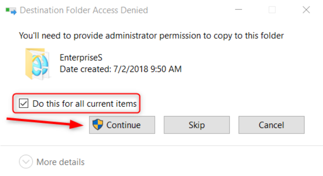Click the More details text label
The height and width of the screenshot is (176, 323).
(x=61, y=162)
